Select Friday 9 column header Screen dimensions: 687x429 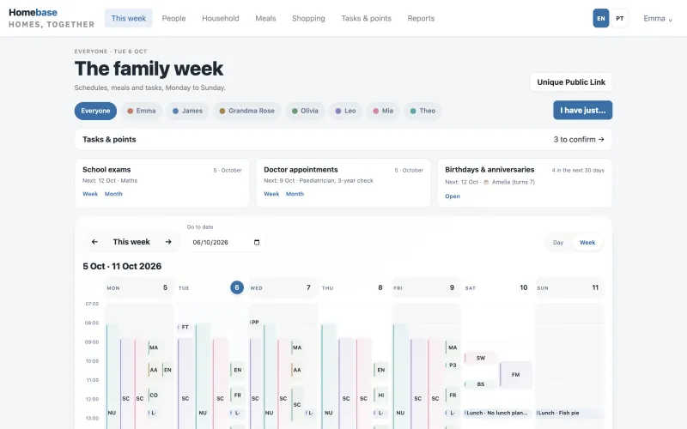tap(426, 287)
